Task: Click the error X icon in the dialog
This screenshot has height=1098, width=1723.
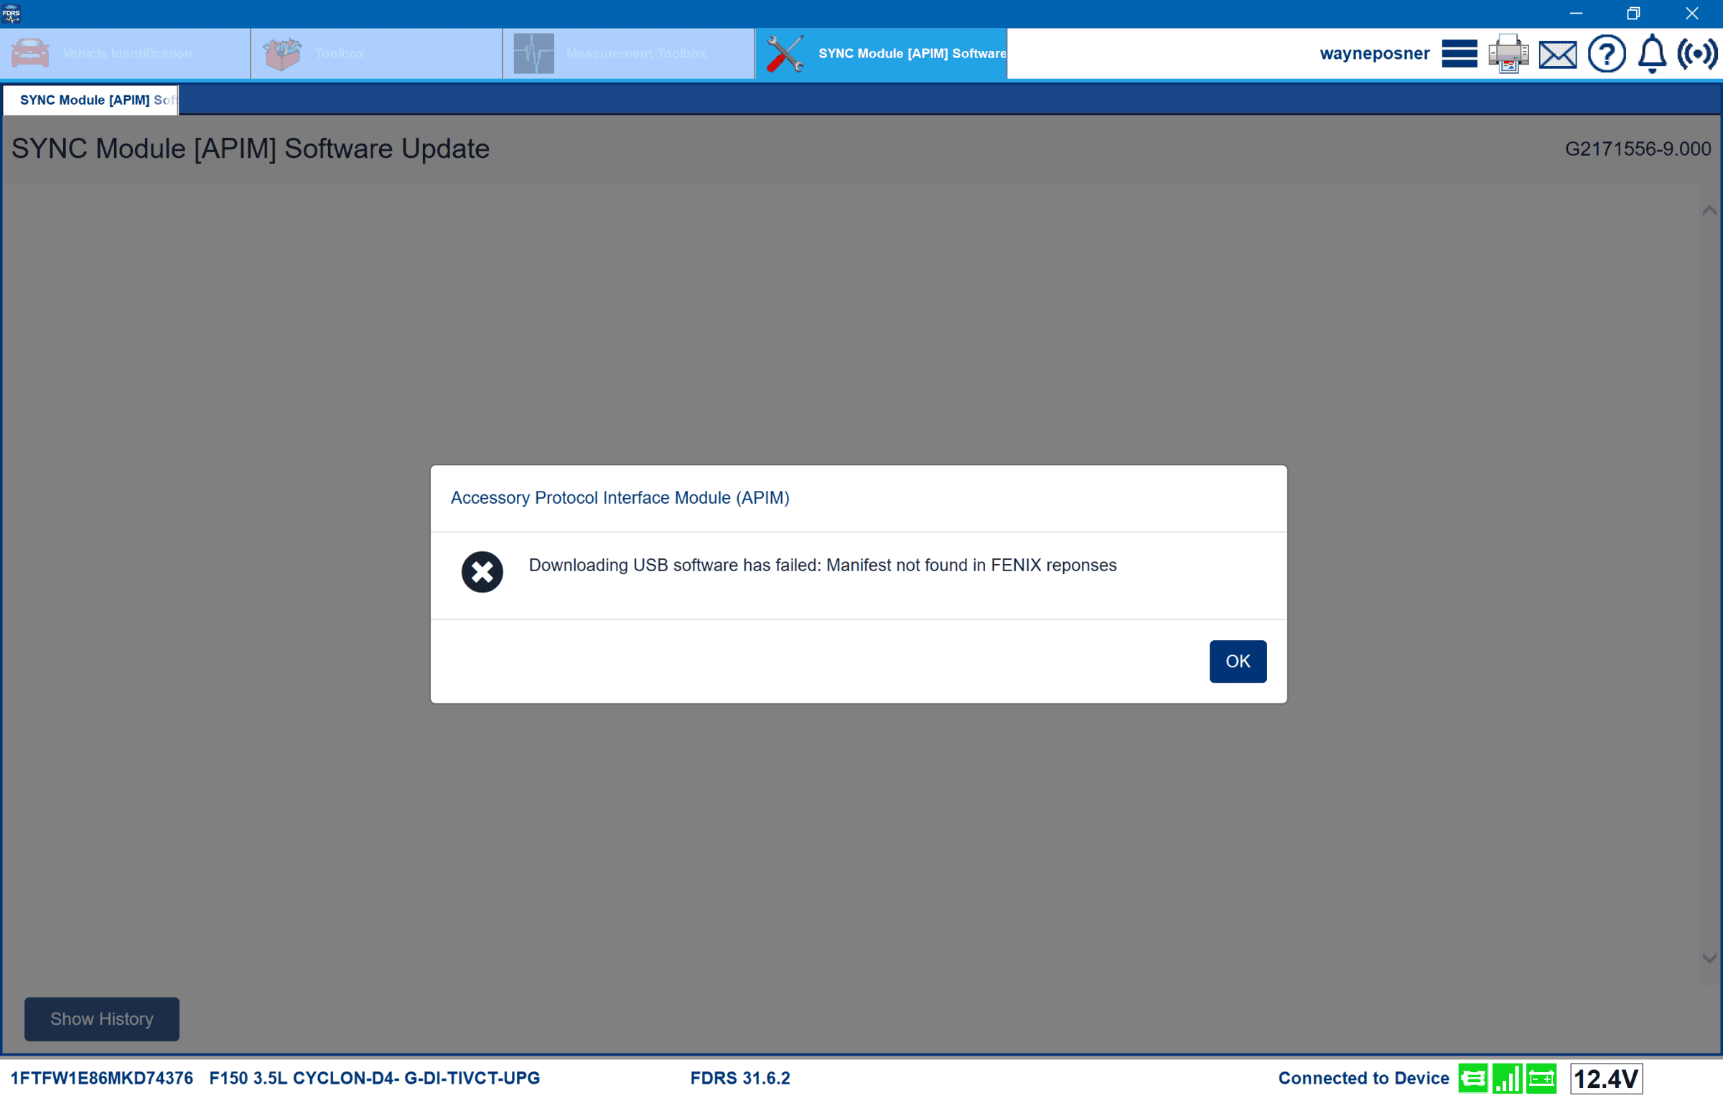Action: coord(482,572)
